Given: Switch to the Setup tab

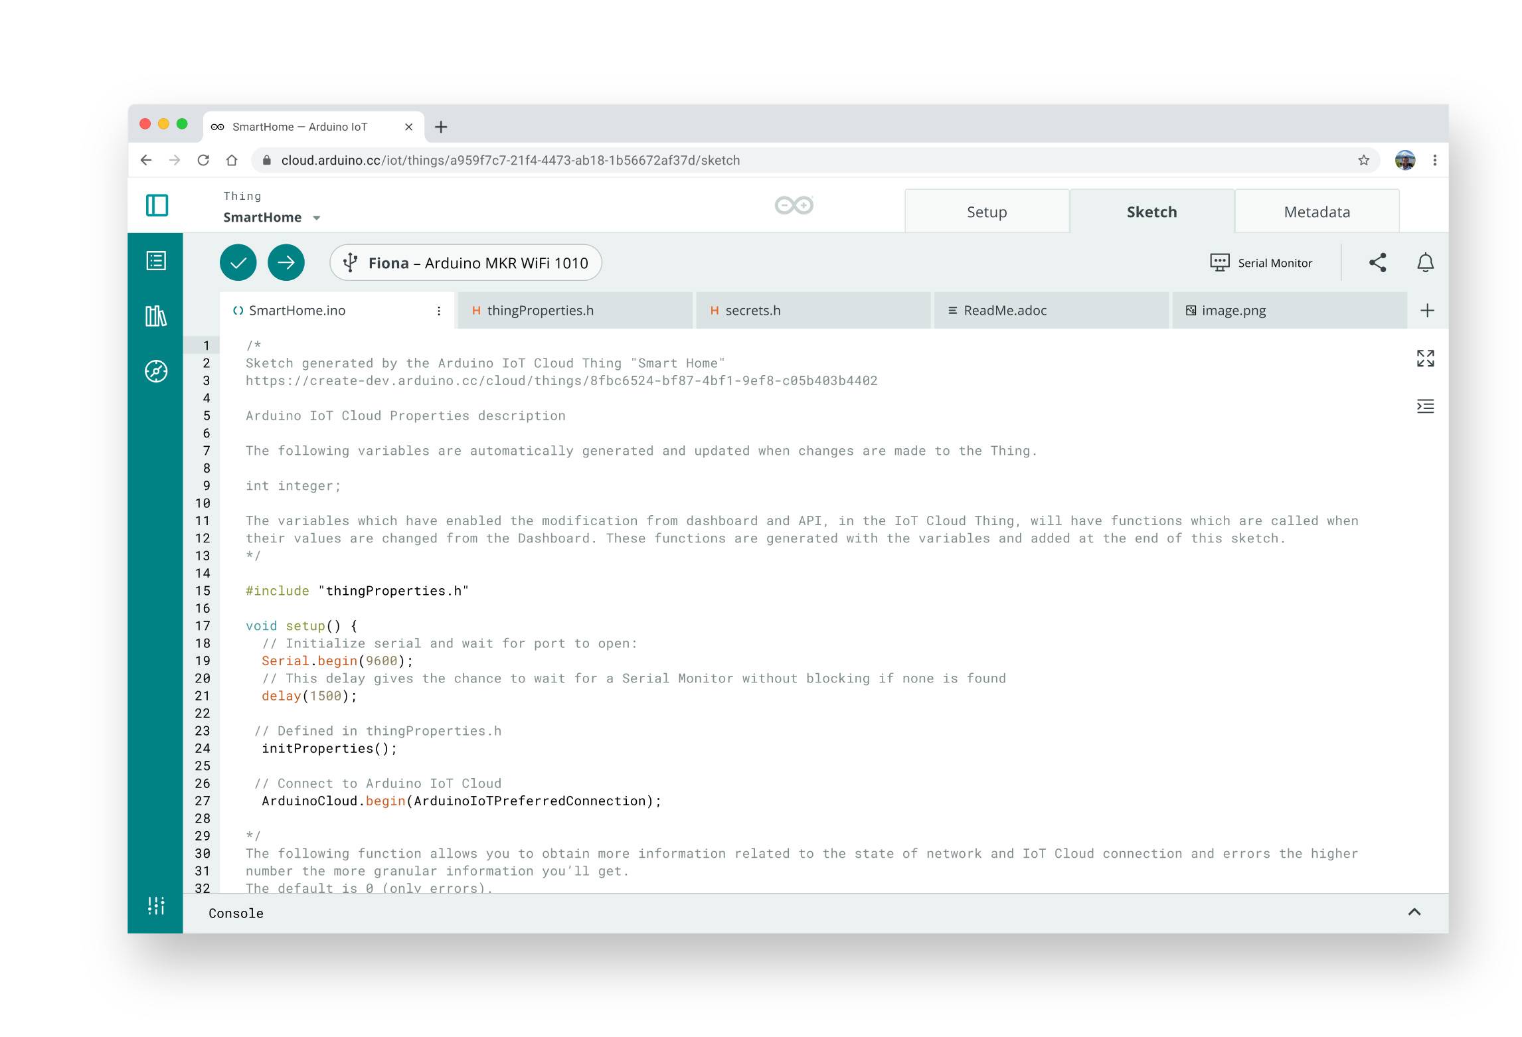Looking at the screenshot, I should coord(987,211).
